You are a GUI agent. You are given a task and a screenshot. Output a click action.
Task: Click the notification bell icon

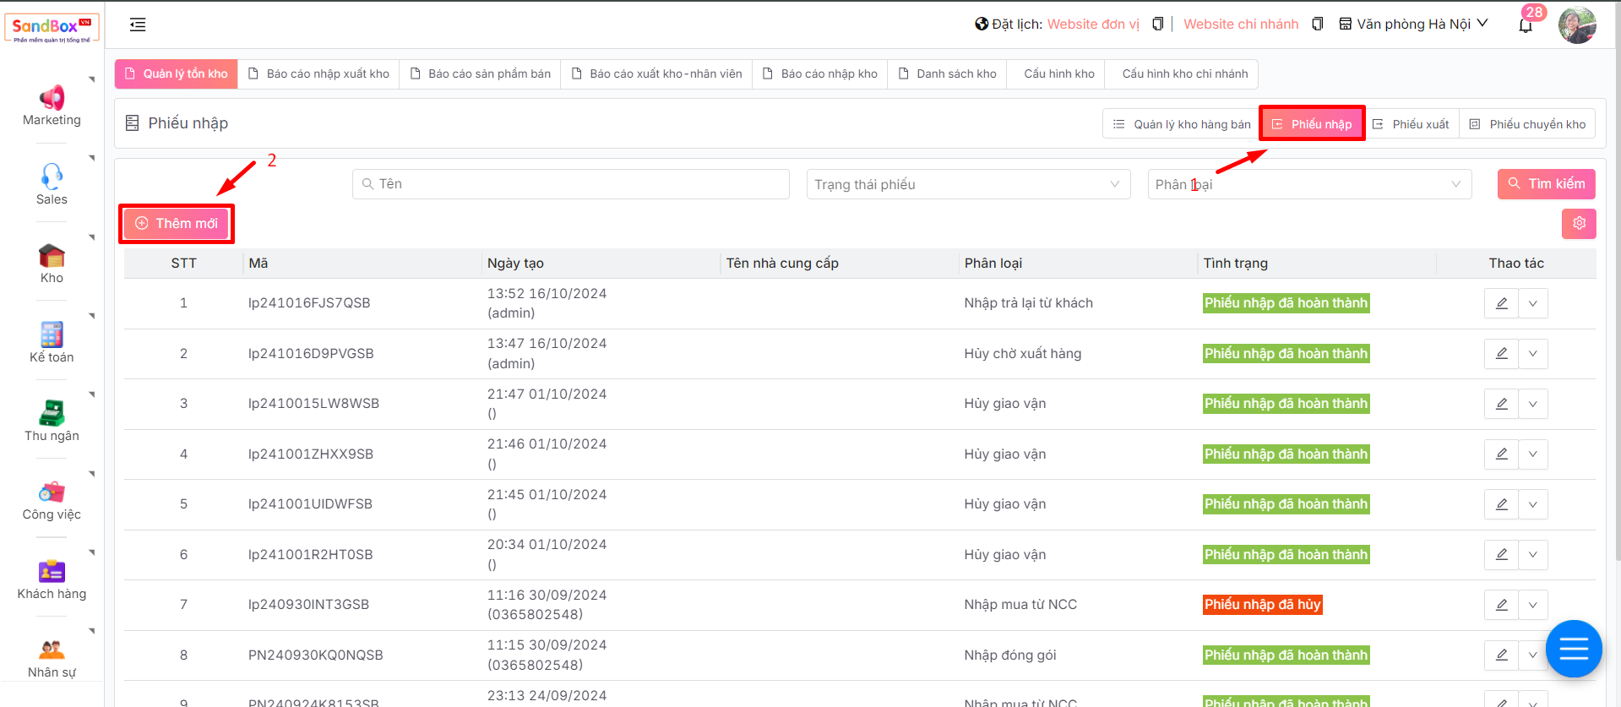coord(1525,25)
